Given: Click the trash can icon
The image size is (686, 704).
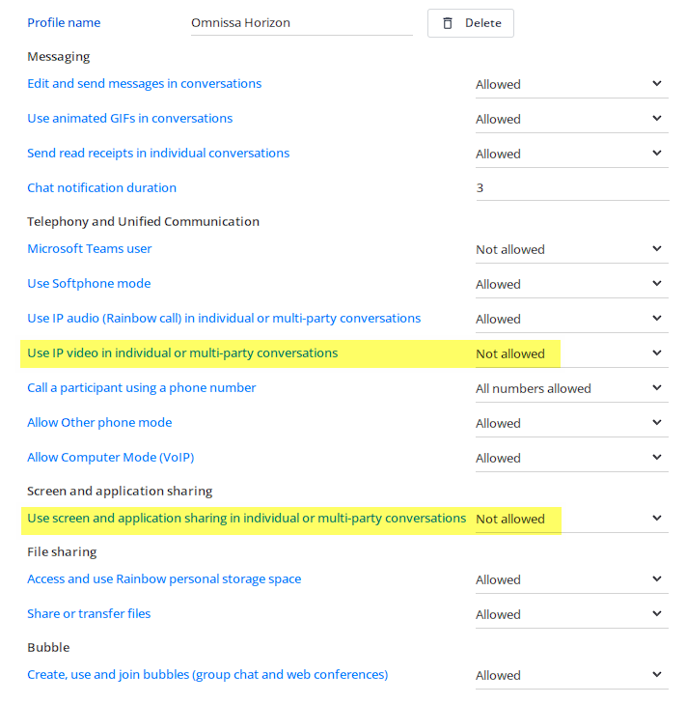Looking at the screenshot, I should 448,23.
